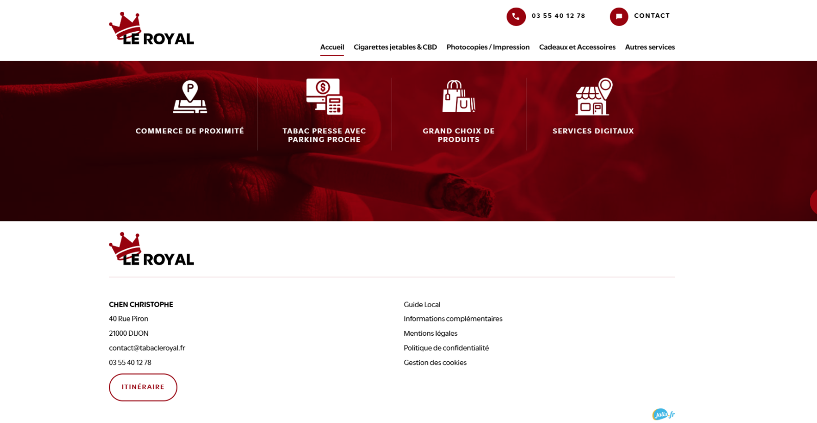The width and height of the screenshot is (817, 423).
Task: Click the cash register computer icon
Action: (x=324, y=96)
